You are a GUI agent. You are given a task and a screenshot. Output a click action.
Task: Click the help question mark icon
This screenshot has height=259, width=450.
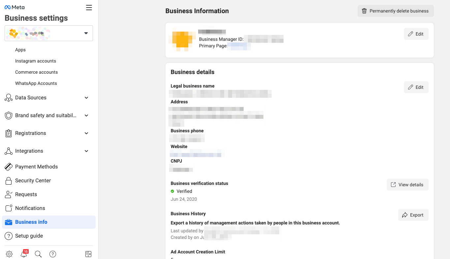pyautogui.click(x=53, y=254)
